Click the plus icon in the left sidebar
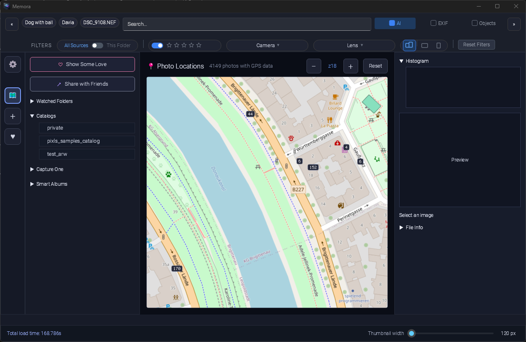This screenshot has height=342, width=526. (x=13, y=116)
